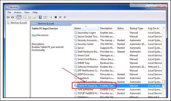This screenshot has width=171, height=101.
Task: Sort by the Log On As column header
Action: point(154,28)
